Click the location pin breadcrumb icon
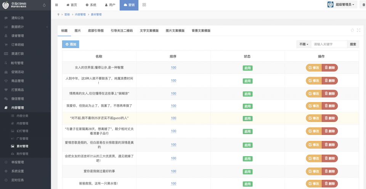The height and width of the screenshot is (189, 366). click(58, 14)
